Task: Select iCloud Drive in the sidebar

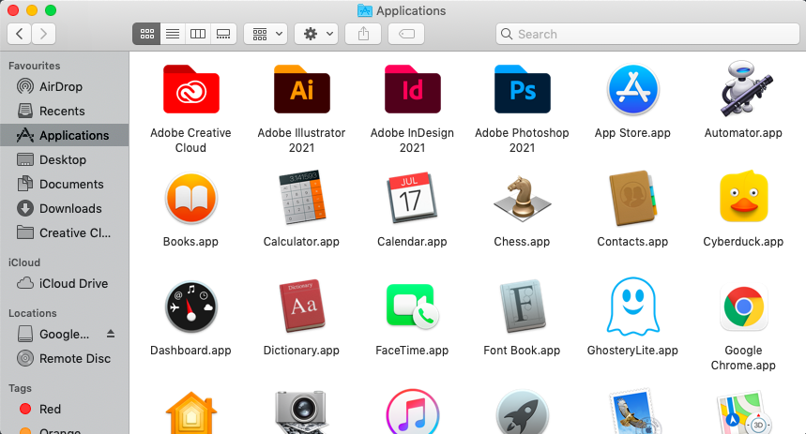Action: pos(73,283)
